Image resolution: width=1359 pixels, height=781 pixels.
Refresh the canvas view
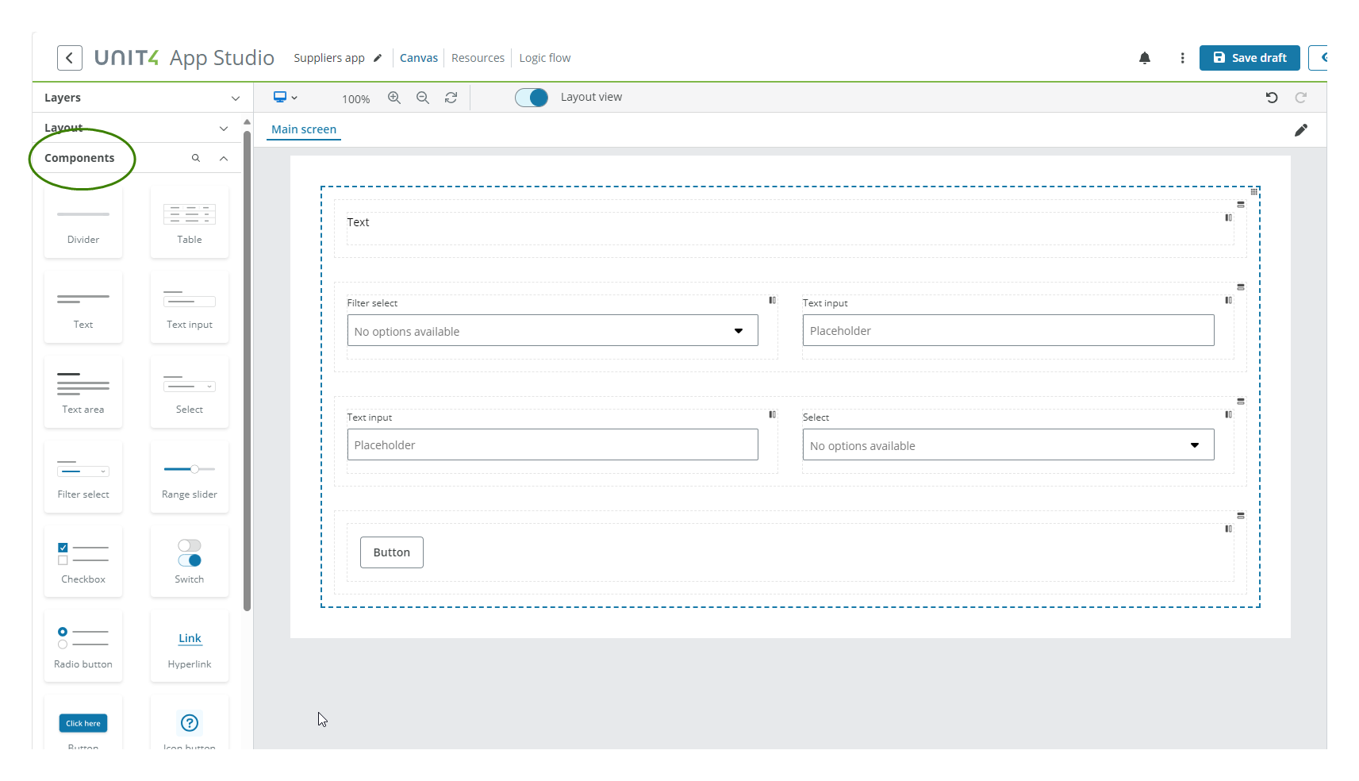[x=451, y=98]
